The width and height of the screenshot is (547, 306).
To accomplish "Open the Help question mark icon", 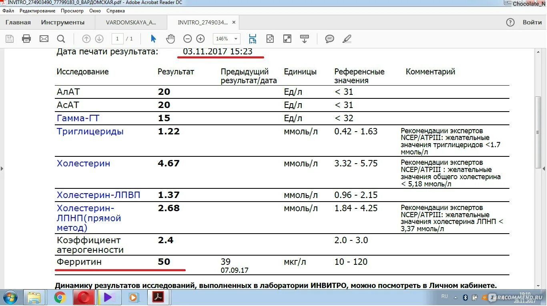I will tap(510, 22).
